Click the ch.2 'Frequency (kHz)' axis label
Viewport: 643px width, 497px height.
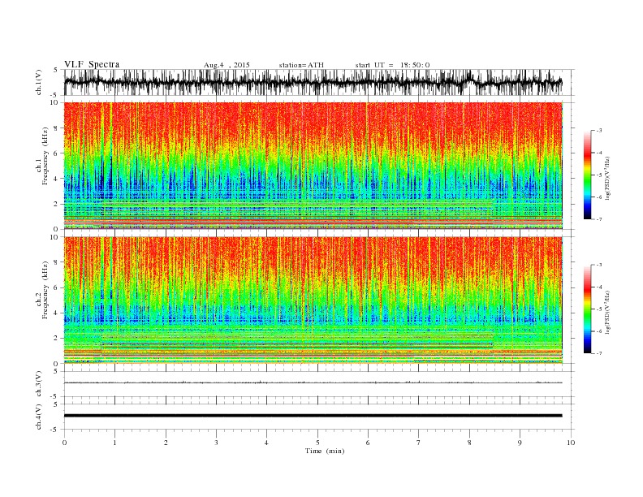45,290
